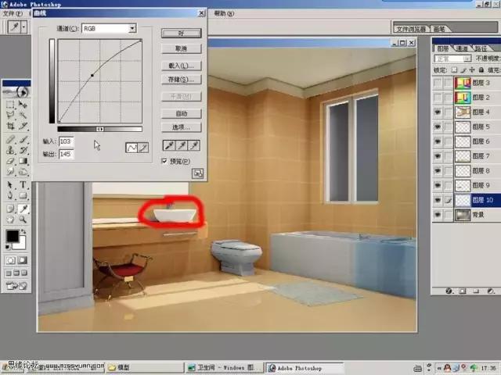
Task: Select the Healing Brush tool
Action: pos(10,139)
